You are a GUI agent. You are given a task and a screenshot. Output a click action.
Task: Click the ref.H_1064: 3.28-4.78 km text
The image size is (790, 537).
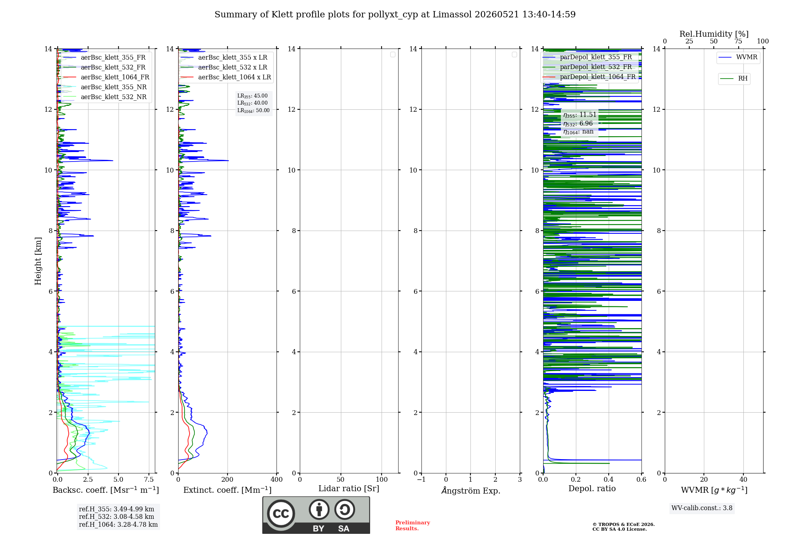118,525
